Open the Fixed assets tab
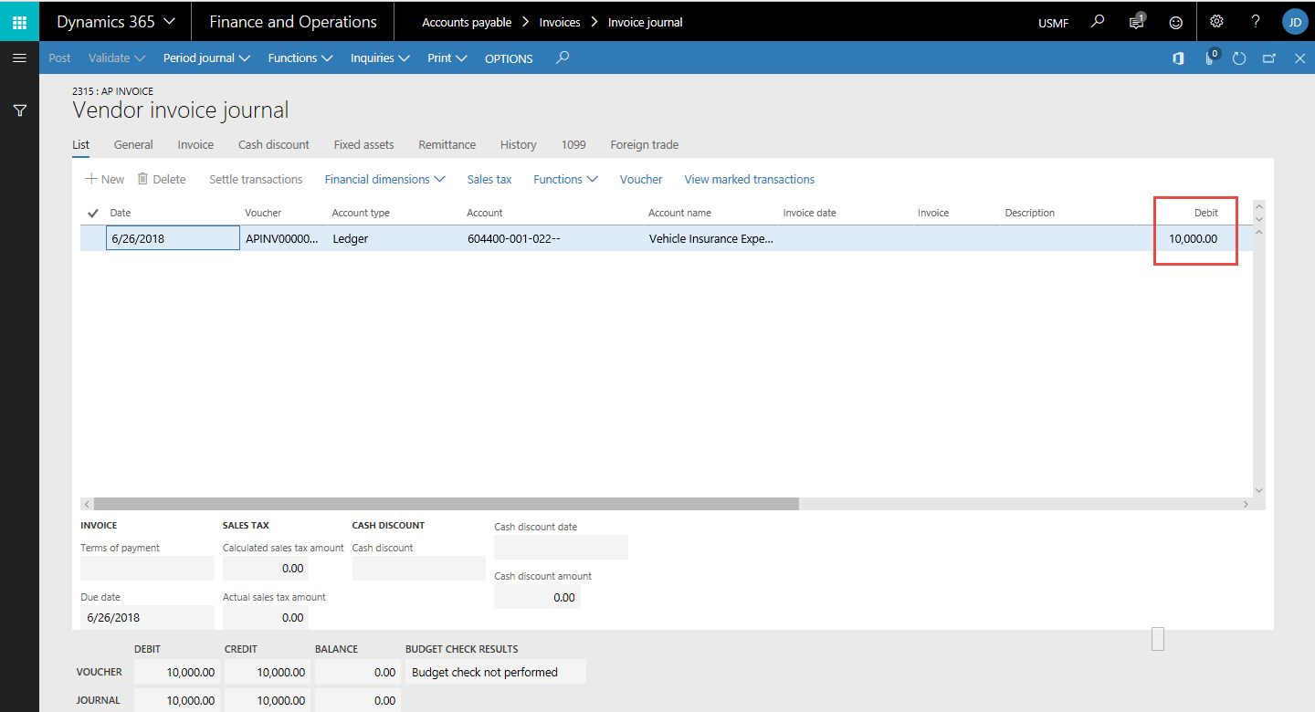Image resolution: width=1315 pixels, height=712 pixels. pyautogui.click(x=363, y=144)
